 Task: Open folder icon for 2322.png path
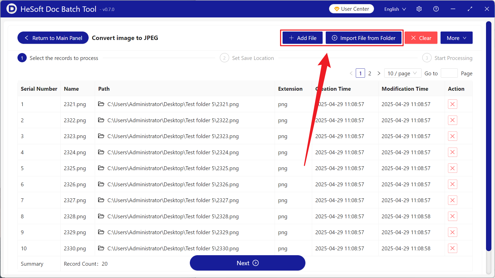point(101,120)
